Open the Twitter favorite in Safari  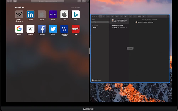pyautogui.click(x=53, y=29)
